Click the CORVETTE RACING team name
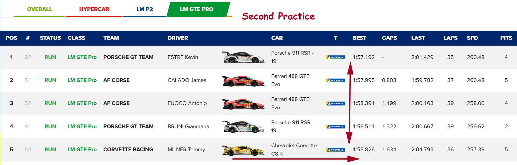Viewport: 517px width, 165px height. (128, 150)
